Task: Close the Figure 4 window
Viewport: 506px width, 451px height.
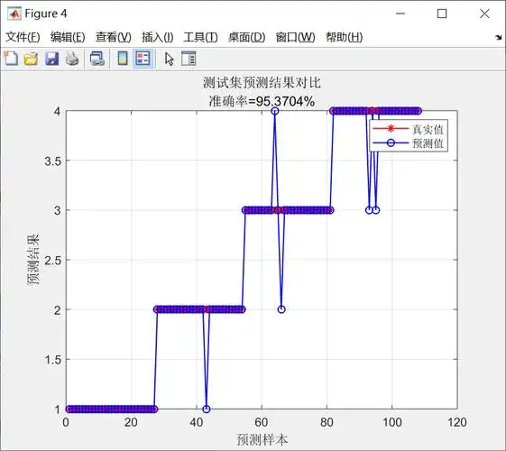Action: pos(484,14)
